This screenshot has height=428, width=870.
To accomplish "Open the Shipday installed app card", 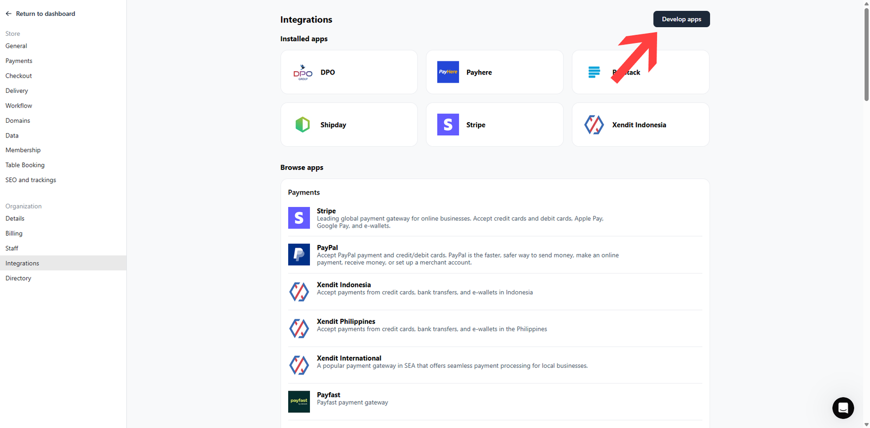I will (x=349, y=124).
